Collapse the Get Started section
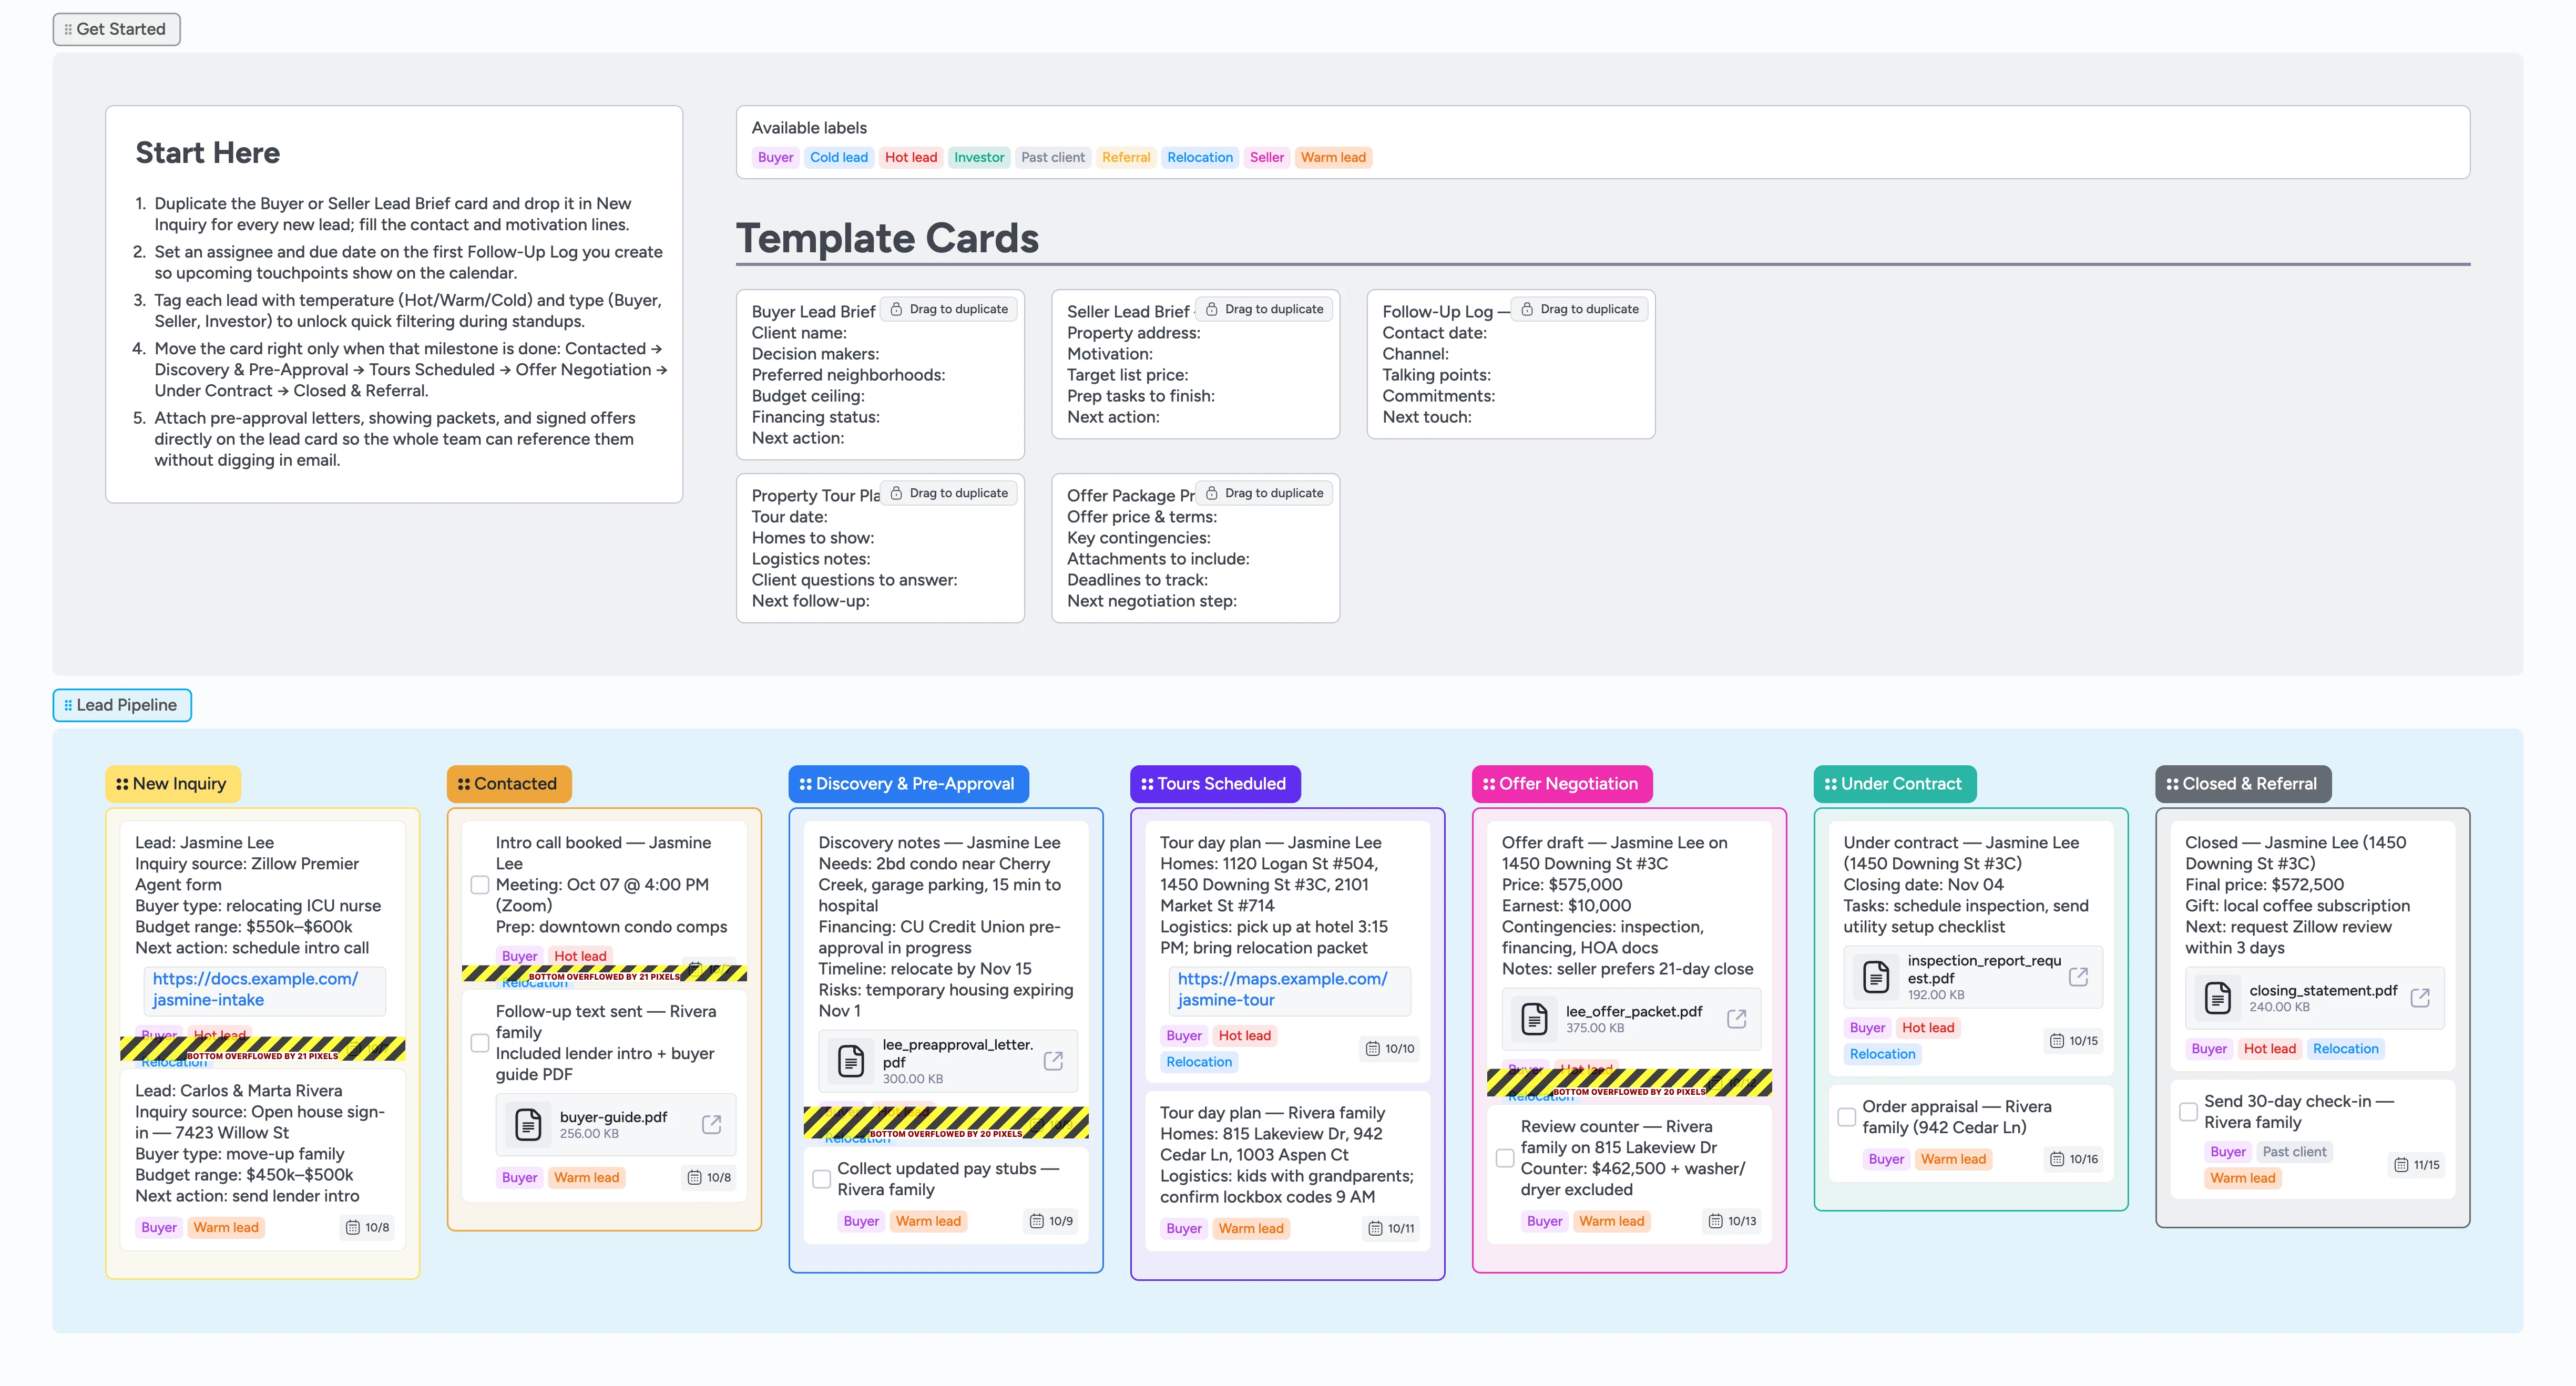 (116, 29)
